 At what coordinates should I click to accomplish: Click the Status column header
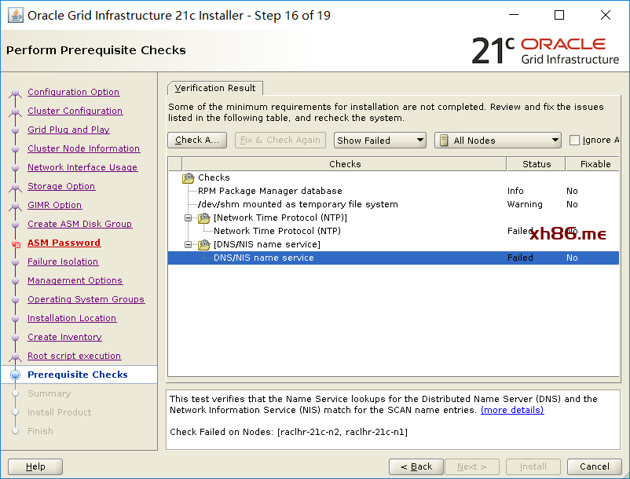[537, 164]
